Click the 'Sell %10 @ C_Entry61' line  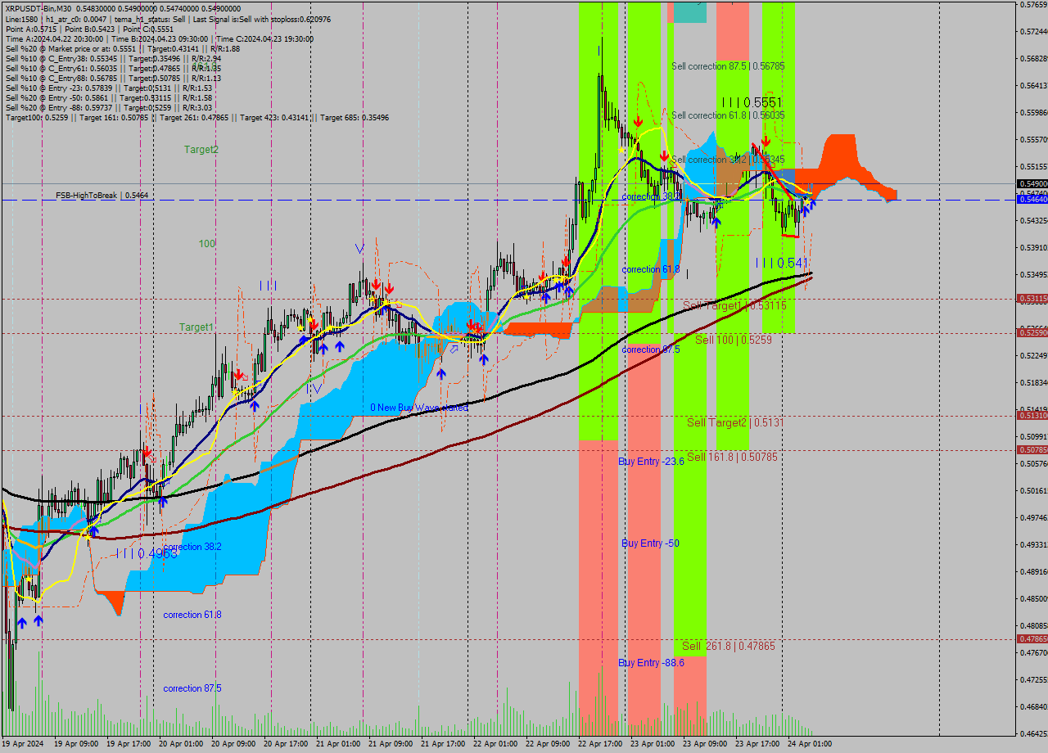113,68
